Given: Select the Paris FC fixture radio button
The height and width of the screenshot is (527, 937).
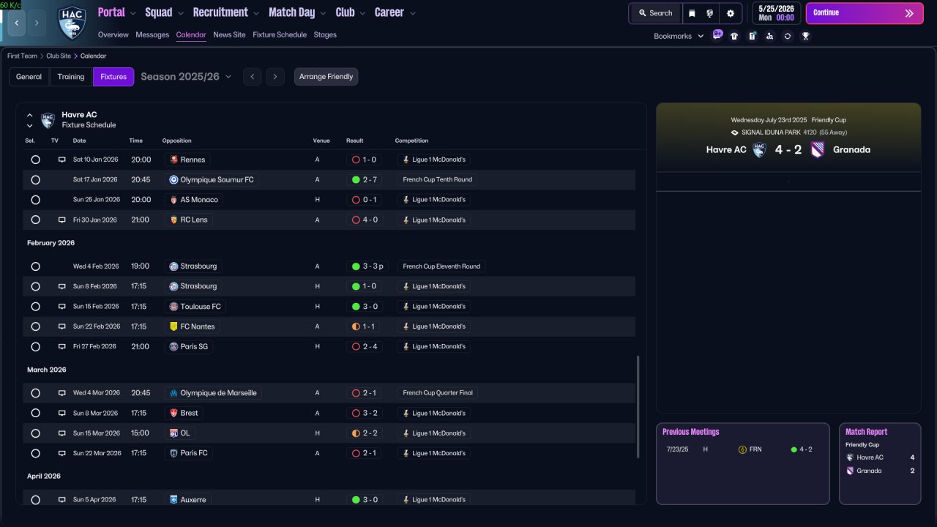Looking at the screenshot, I should [35, 453].
